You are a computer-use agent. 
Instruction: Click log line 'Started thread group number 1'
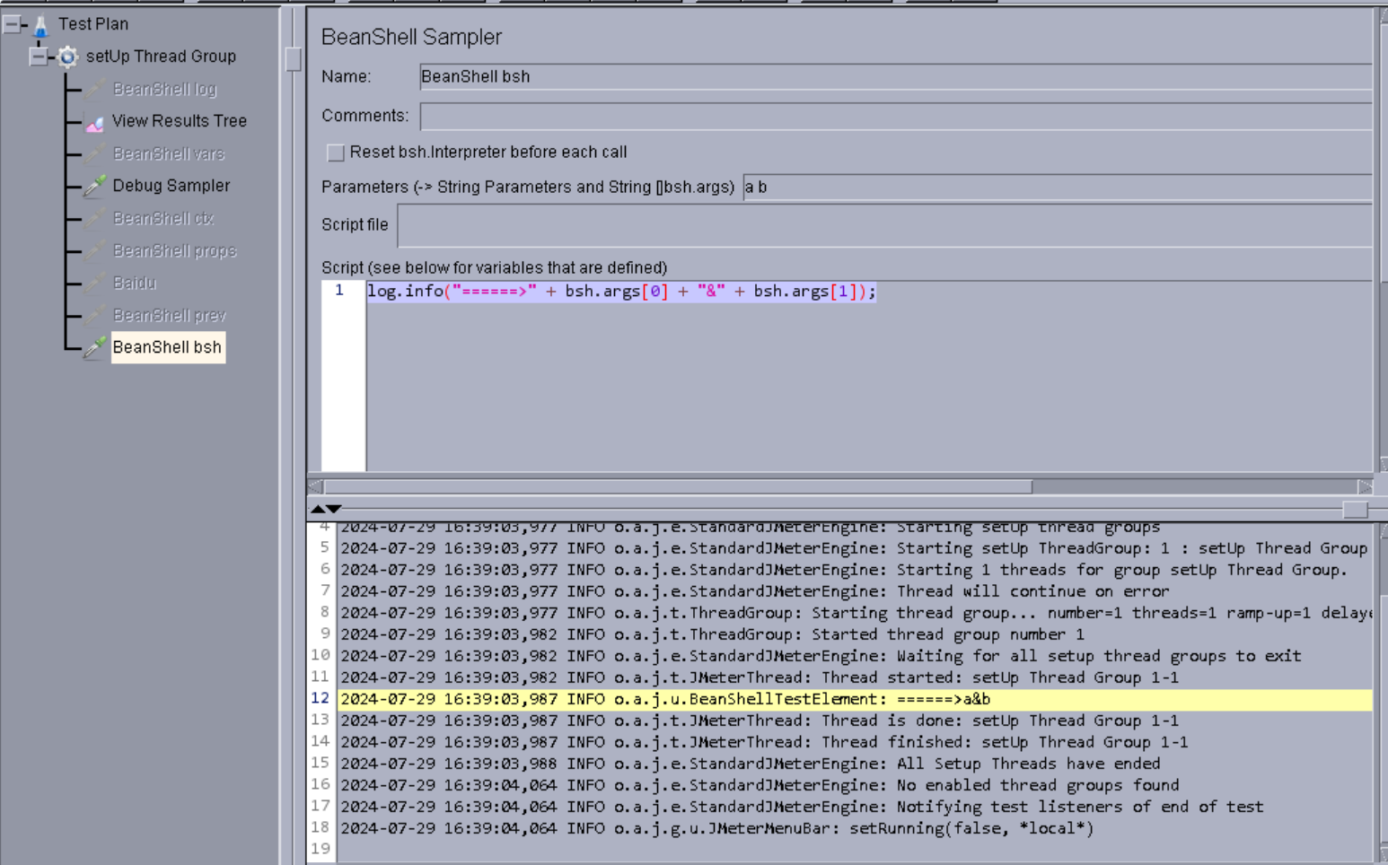click(x=713, y=634)
